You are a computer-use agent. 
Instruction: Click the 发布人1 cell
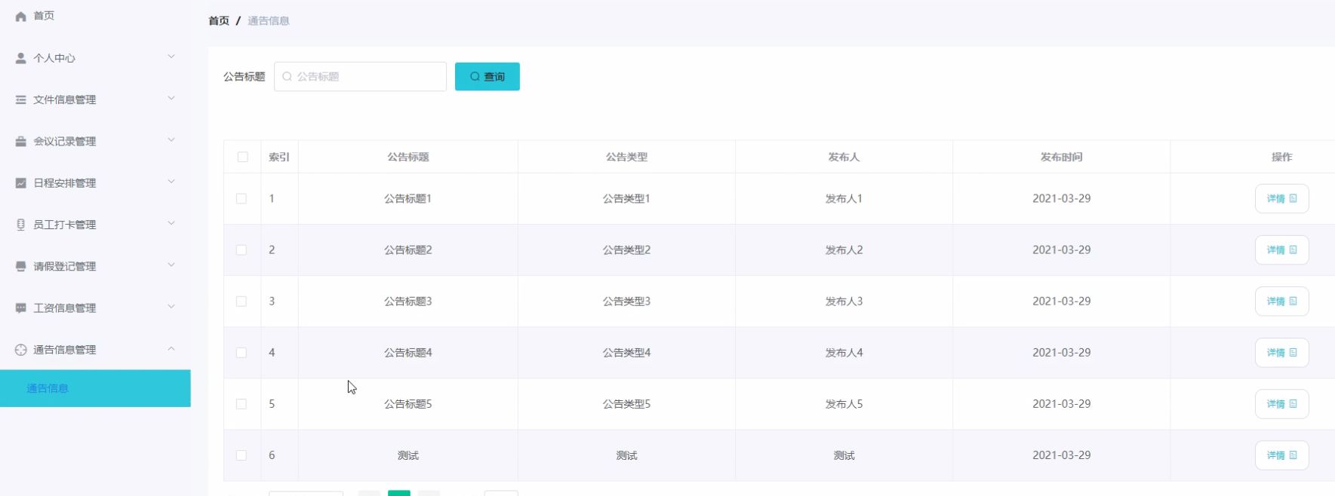point(844,199)
